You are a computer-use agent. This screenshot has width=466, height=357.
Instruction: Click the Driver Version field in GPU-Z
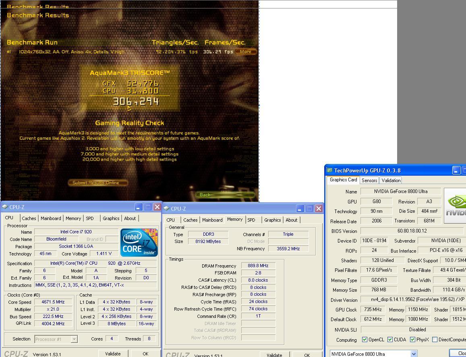[413, 300]
